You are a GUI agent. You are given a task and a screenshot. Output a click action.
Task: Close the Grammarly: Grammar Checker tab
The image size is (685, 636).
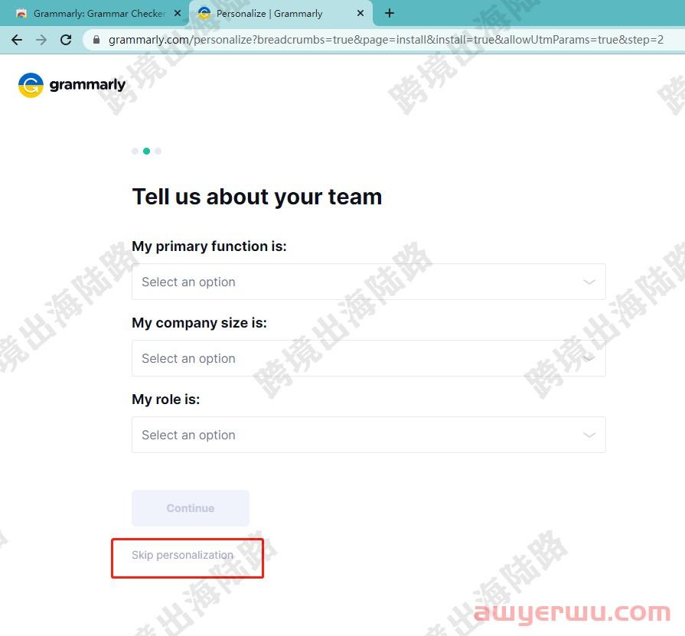click(178, 13)
